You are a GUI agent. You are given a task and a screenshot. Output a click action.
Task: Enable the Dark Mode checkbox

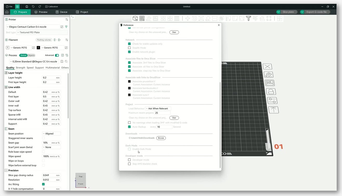(x=129, y=149)
